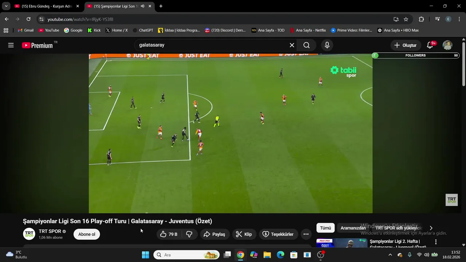Show more filter chips with the arrow
Image resolution: width=466 pixels, height=262 pixels.
[x=431, y=228]
